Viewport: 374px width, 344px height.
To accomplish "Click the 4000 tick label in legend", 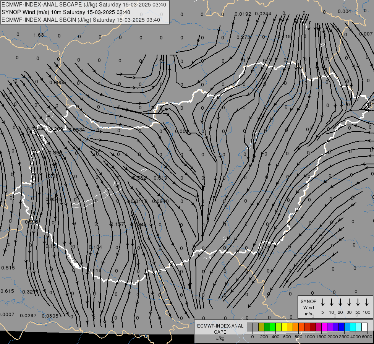I will click(x=356, y=337).
